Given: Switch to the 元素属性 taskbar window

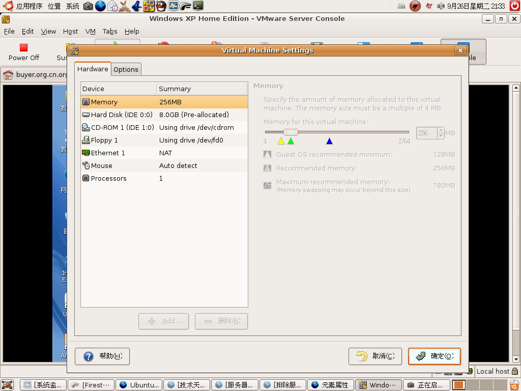Looking at the screenshot, I should 330,385.
